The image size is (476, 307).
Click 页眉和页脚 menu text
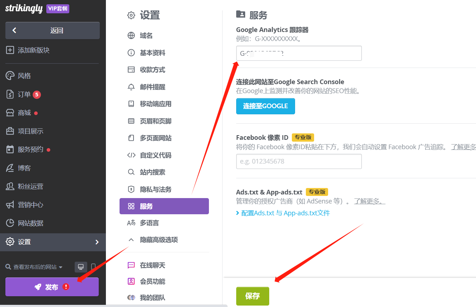156,121
